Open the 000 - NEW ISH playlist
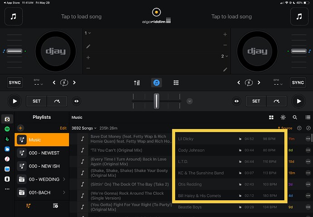Viewport: 313px width, 217px height. (x=42, y=166)
